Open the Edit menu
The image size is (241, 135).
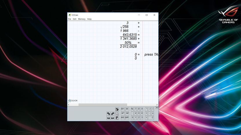[74, 19]
